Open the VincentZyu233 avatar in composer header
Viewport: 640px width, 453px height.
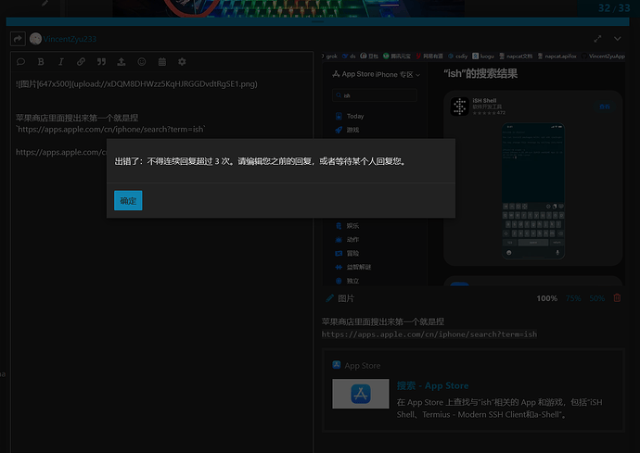(x=35, y=39)
